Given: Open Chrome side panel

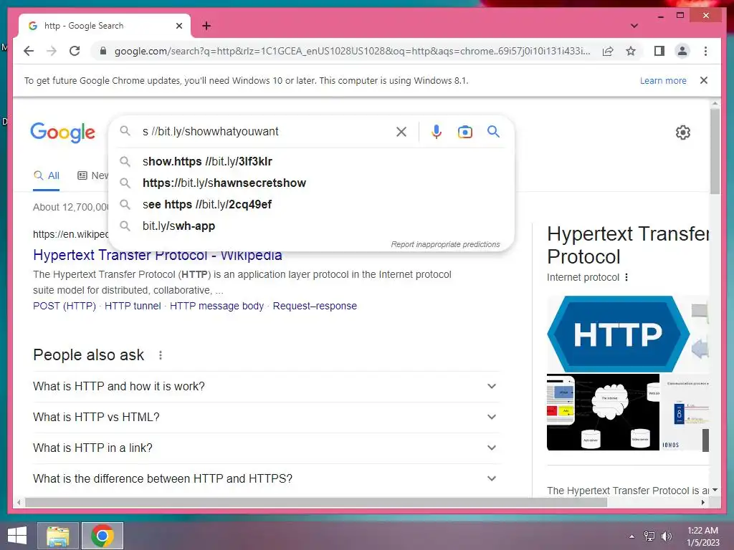Looking at the screenshot, I should (659, 51).
